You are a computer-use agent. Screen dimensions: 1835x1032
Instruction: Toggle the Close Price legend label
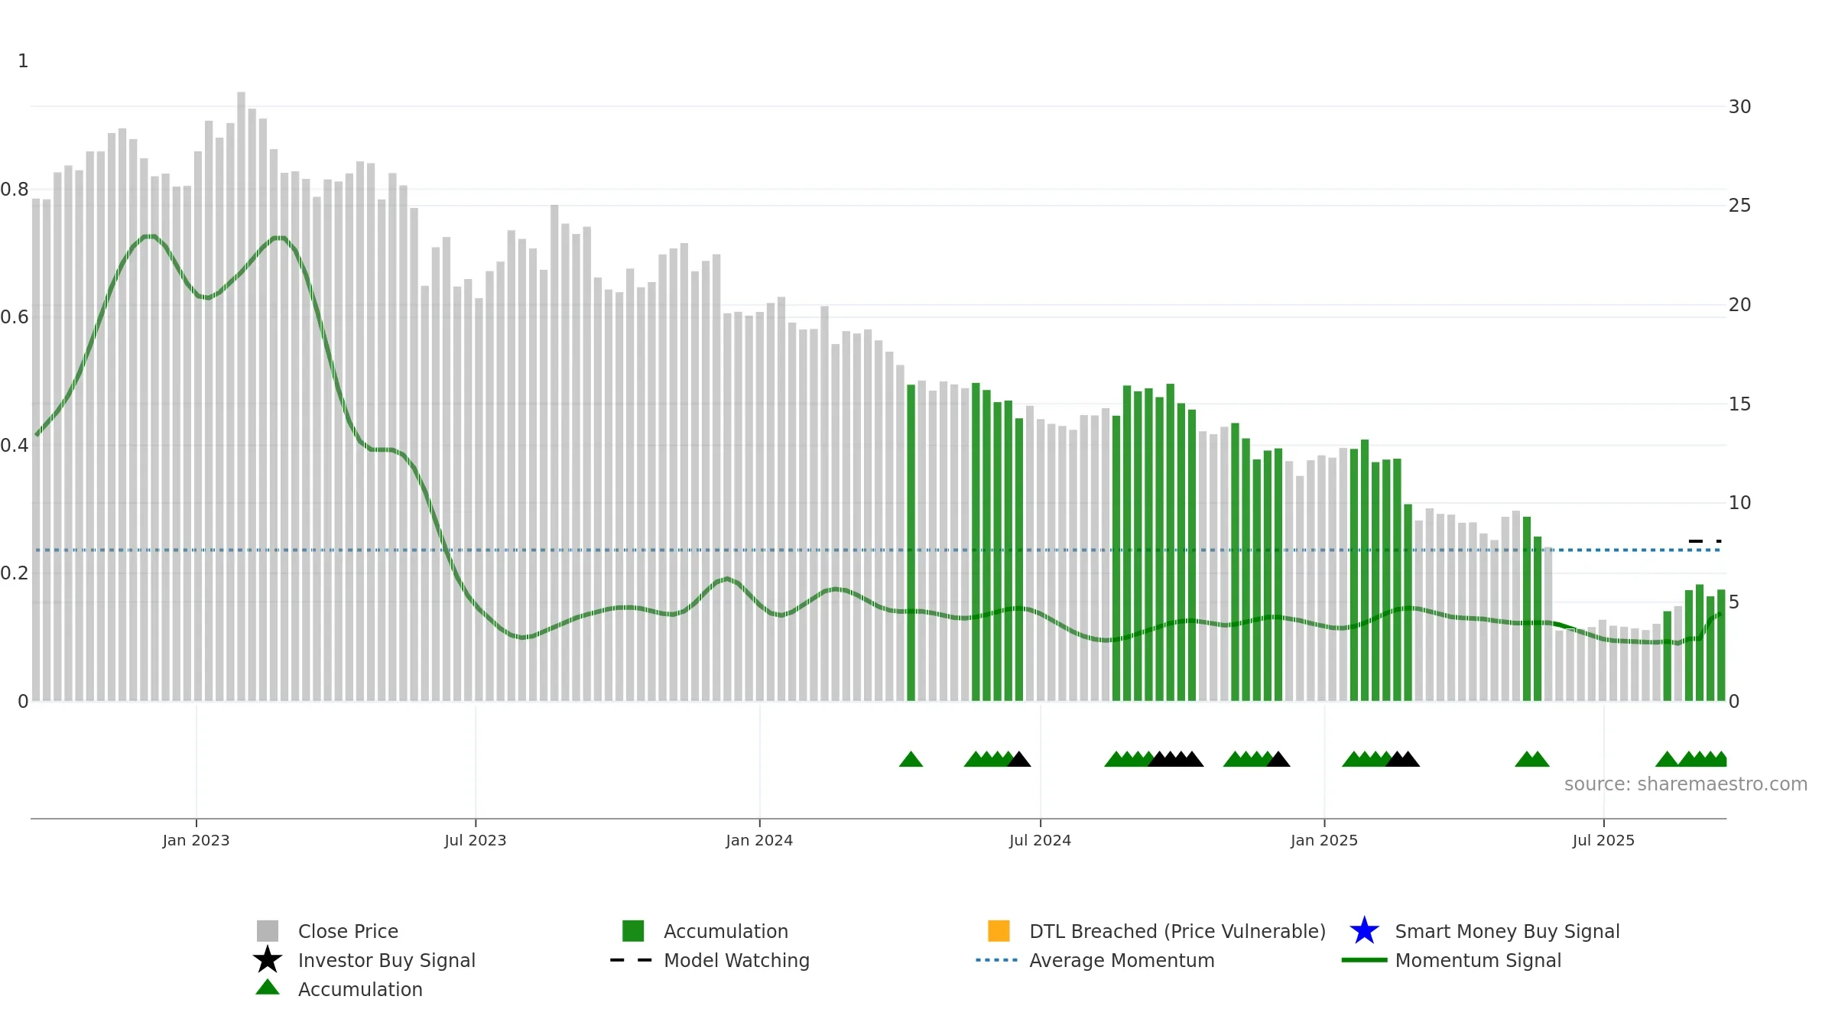[x=348, y=931]
